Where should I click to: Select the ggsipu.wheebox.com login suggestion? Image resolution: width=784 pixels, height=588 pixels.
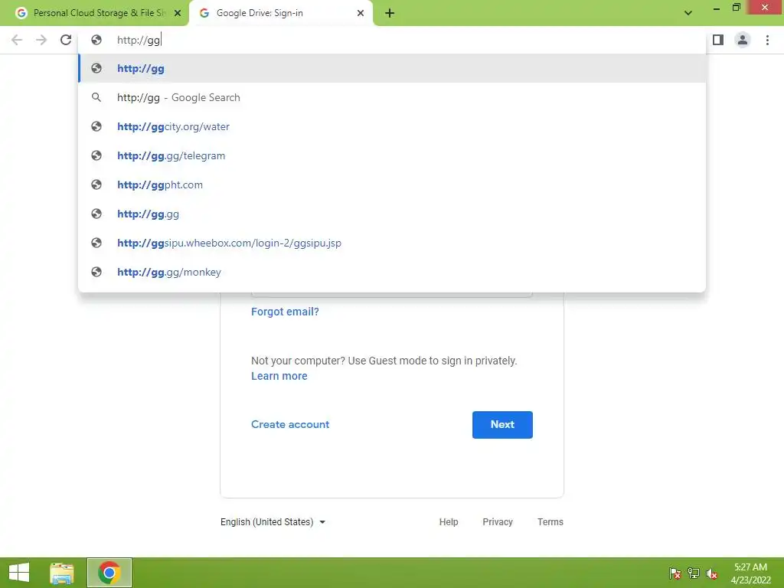coord(392,243)
